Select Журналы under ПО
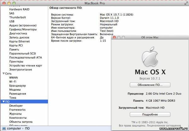The width and height of the screenshot is (189, 131). pos(15,114)
